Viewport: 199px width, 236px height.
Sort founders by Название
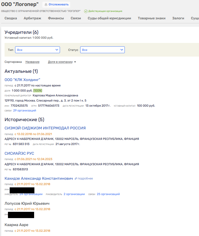coord(32,62)
